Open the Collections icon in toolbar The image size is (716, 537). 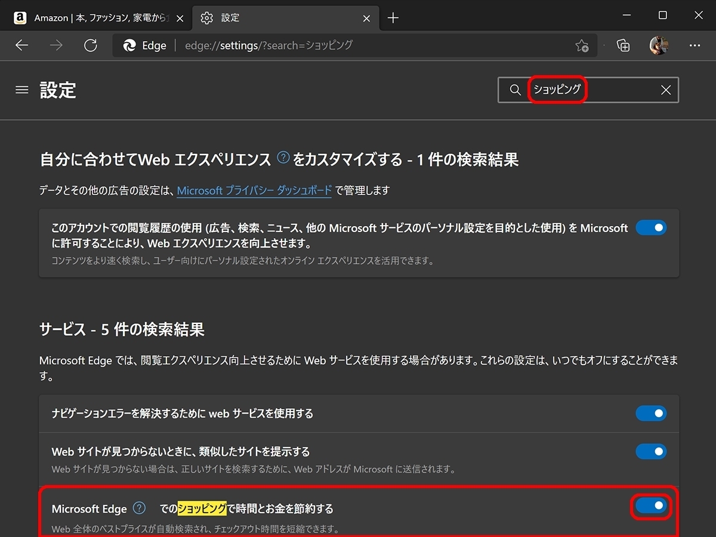[x=623, y=45]
